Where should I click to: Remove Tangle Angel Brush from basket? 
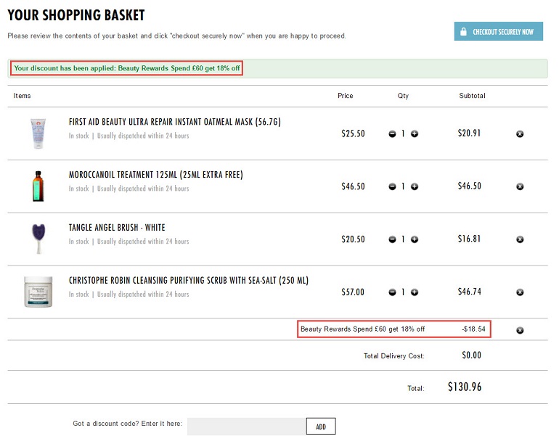tap(520, 239)
